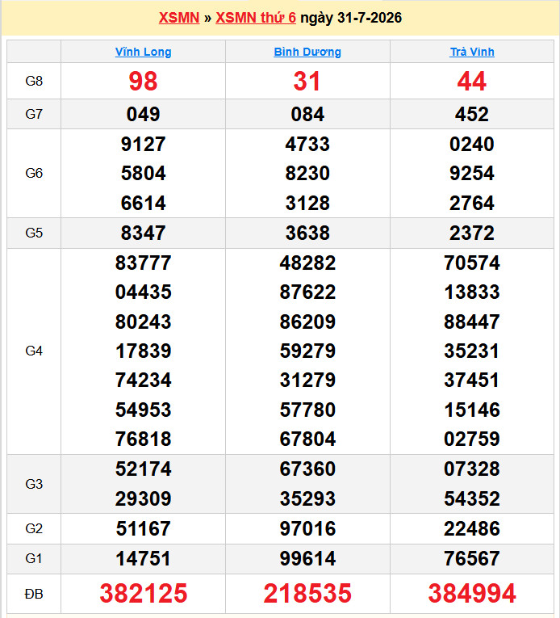The width and height of the screenshot is (560, 618).
Task: Select Bình Dương G8 result 31
Action: pyautogui.click(x=307, y=82)
